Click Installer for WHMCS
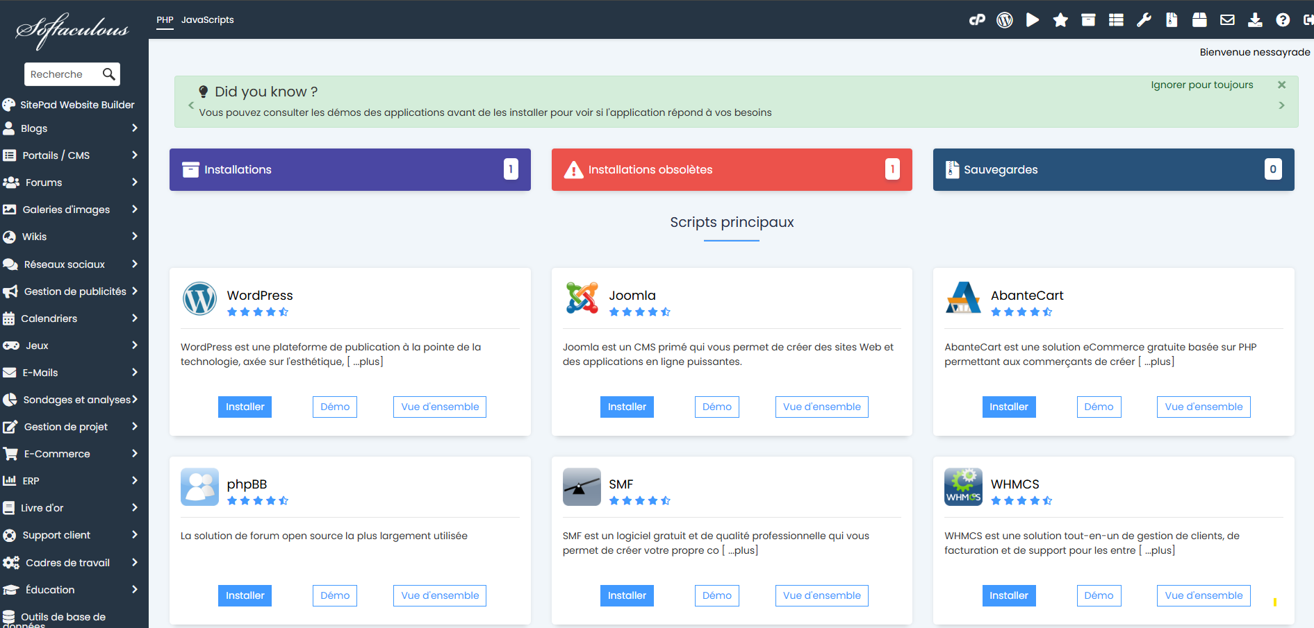 [x=1008, y=595]
